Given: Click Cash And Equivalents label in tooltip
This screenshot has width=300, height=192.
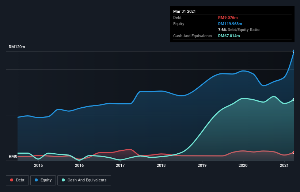Looking at the screenshot, I should (x=193, y=36).
